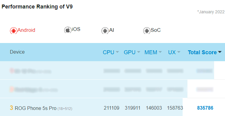225x116 pixels.
Task: Select the blurred second-ranked device row
Action: click(x=94, y=89)
